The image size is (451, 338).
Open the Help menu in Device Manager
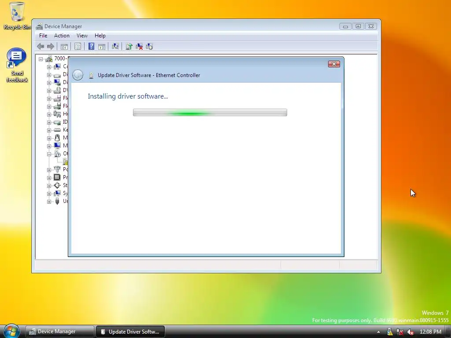pos(100,36)
